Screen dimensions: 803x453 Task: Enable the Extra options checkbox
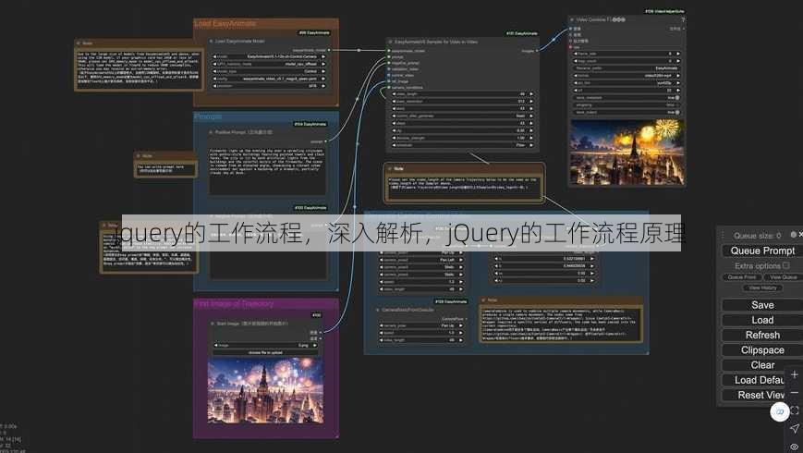786,265
